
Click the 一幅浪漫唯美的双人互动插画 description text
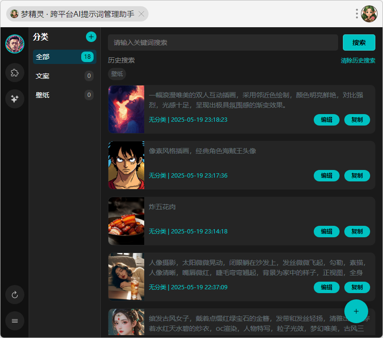click(256, 100)
